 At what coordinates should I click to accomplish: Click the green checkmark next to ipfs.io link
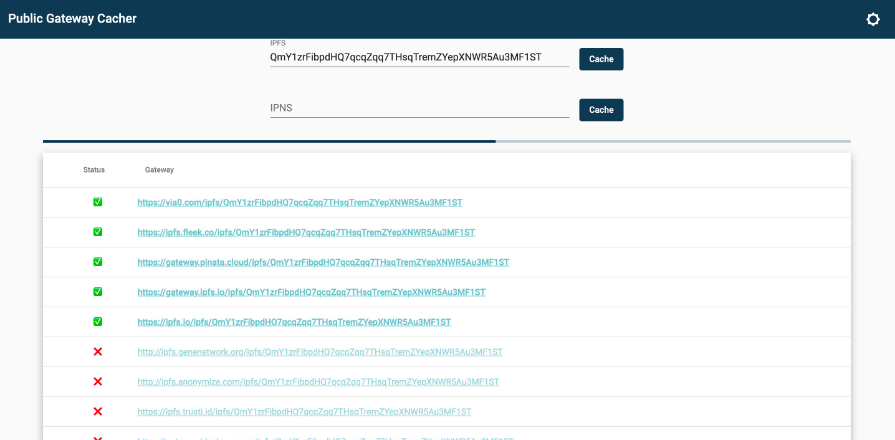pos(98,322)
